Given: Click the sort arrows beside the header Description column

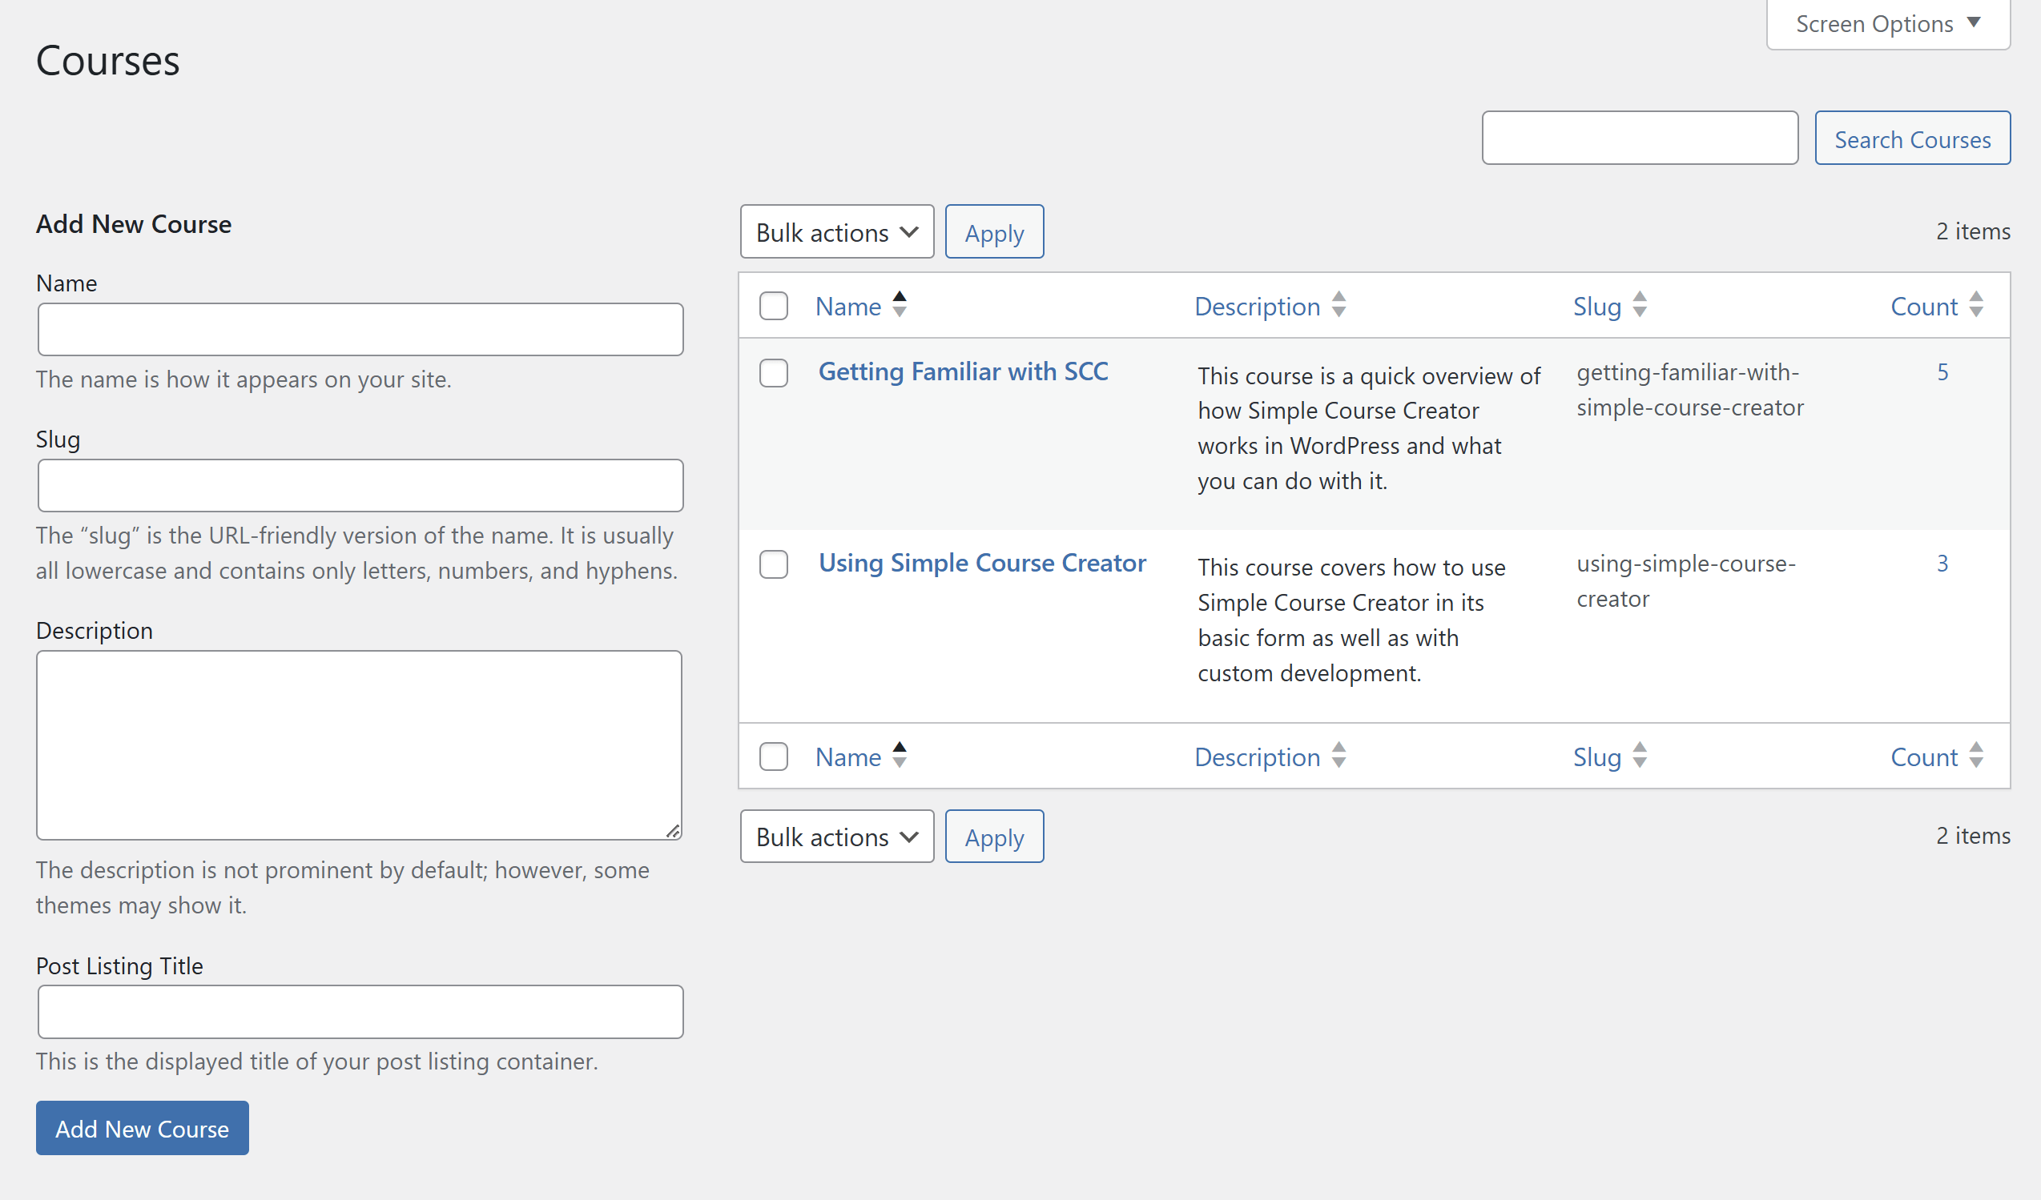Looking at the screenshot, I should (x=1339, y=304).
